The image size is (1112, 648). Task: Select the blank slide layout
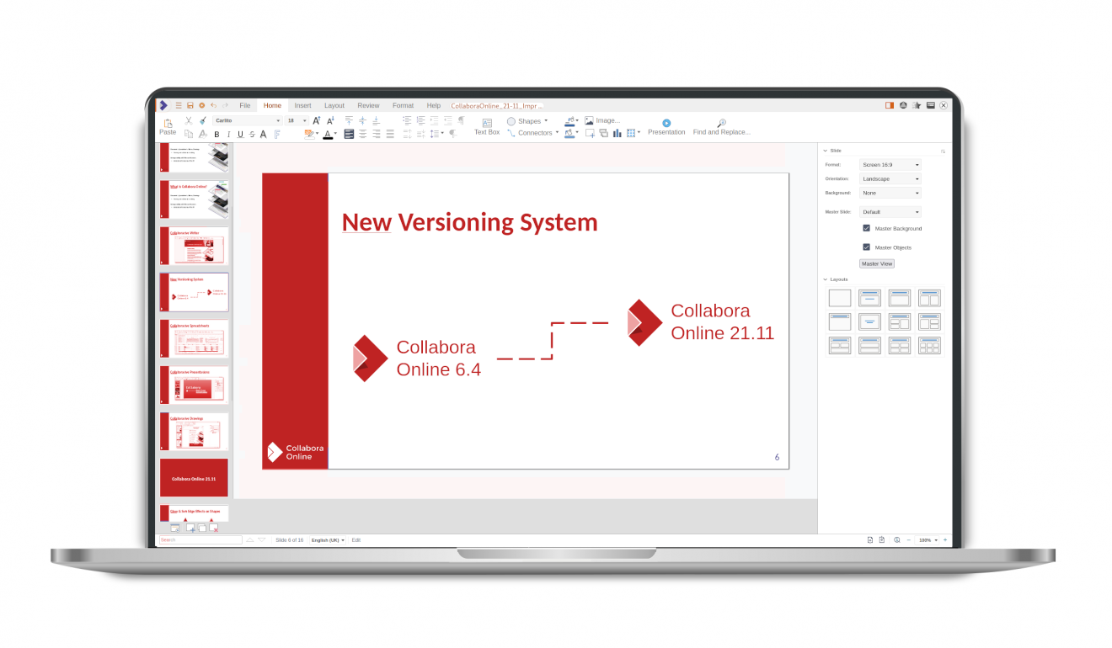[x=840, y=298]
